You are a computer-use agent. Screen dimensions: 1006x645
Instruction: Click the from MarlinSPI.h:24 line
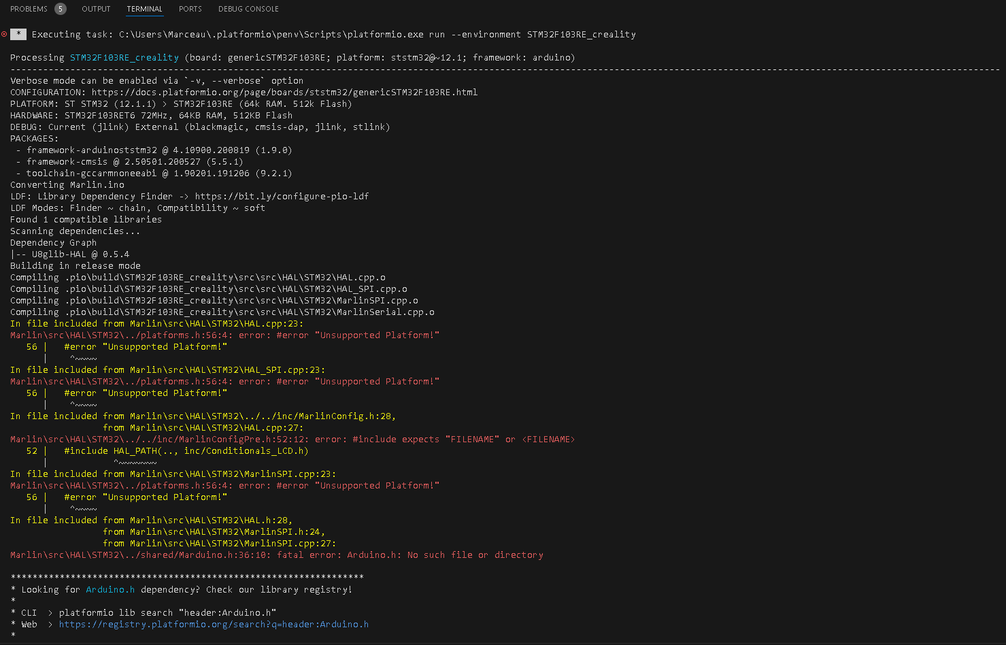tap(214, 531)
